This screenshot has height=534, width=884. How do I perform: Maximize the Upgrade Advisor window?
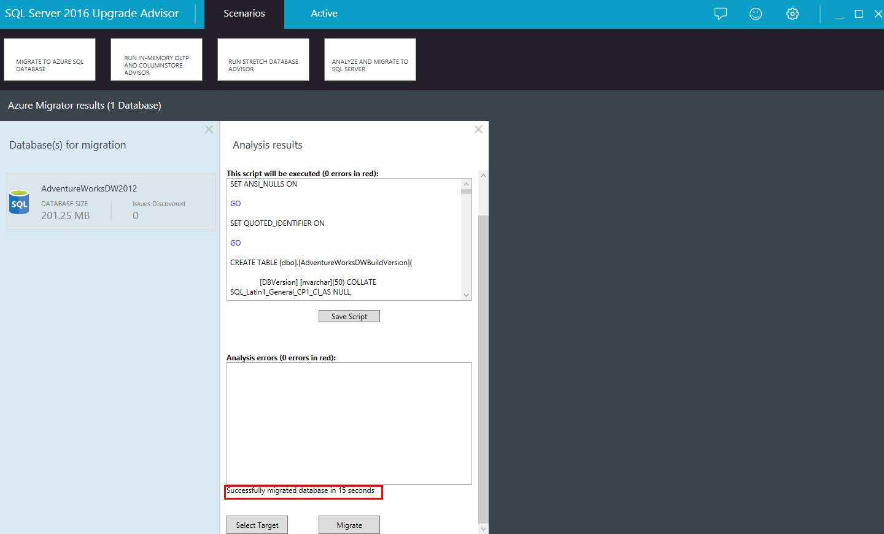coord(859,14)
